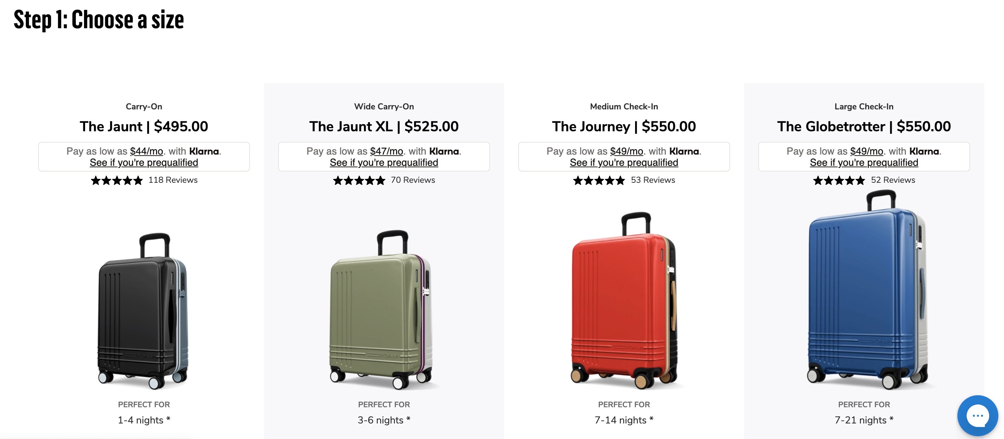
Task: Click the Jaunt five-star rating icons
Action: coord(117,180)
